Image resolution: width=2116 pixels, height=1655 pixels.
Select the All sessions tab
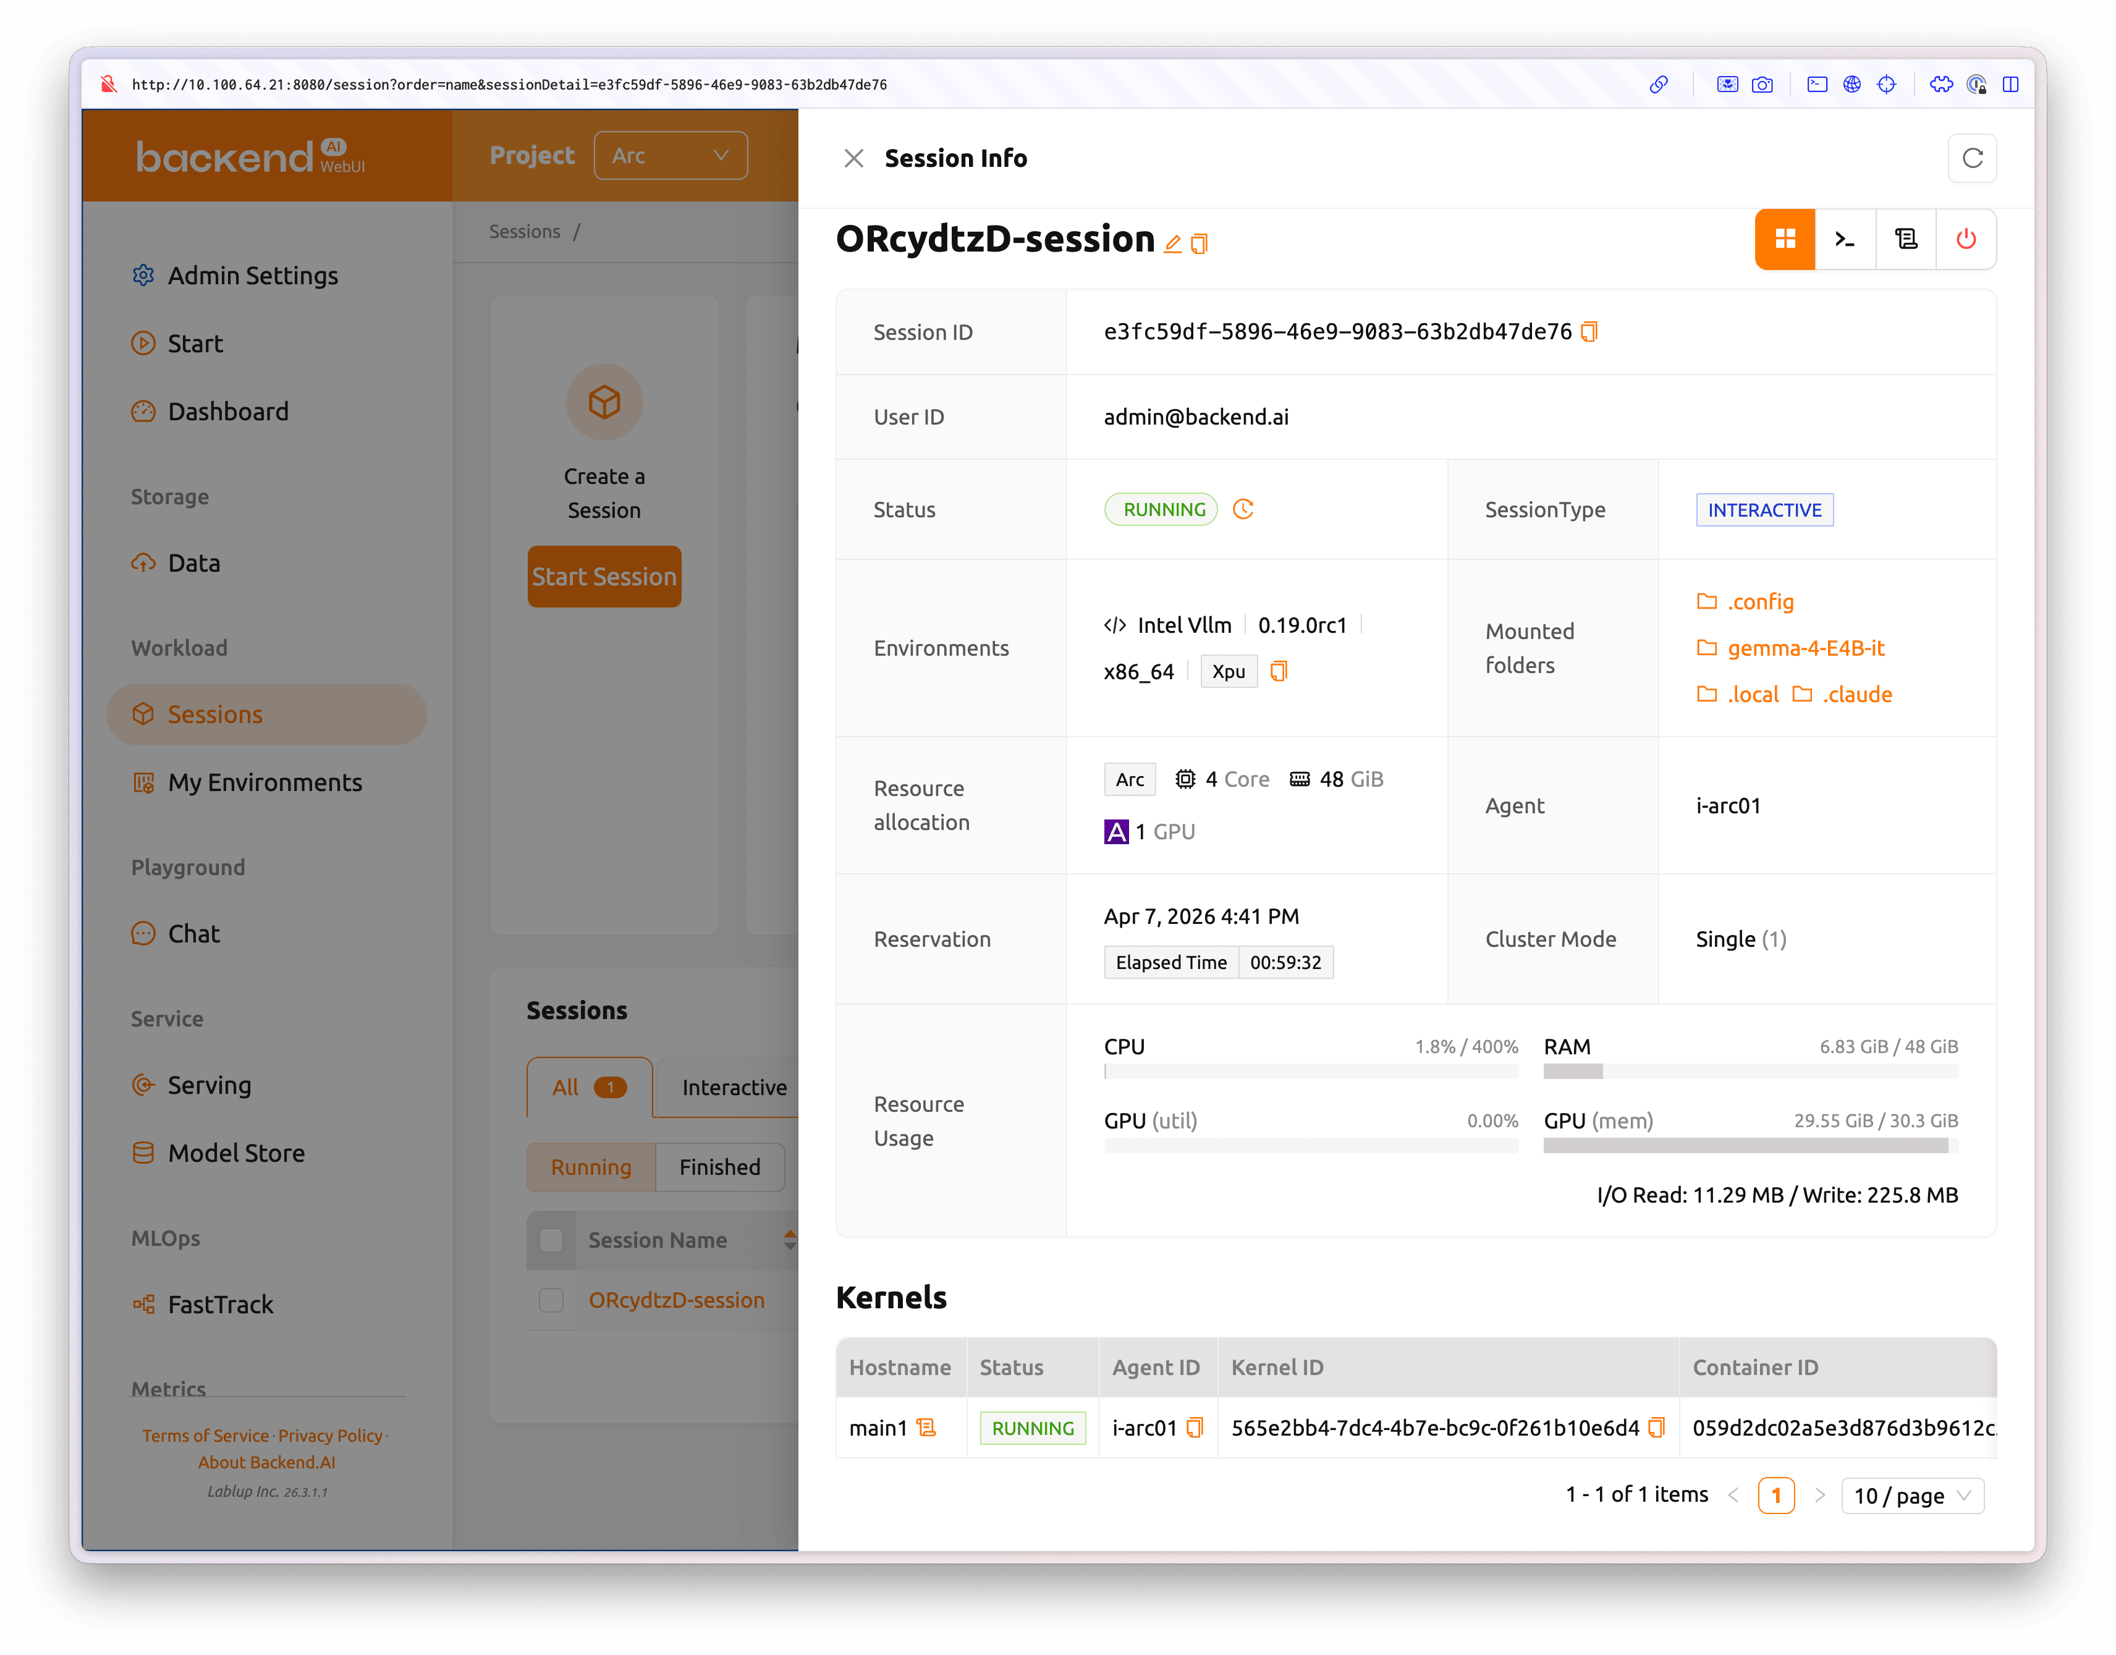coord(589,1087)
